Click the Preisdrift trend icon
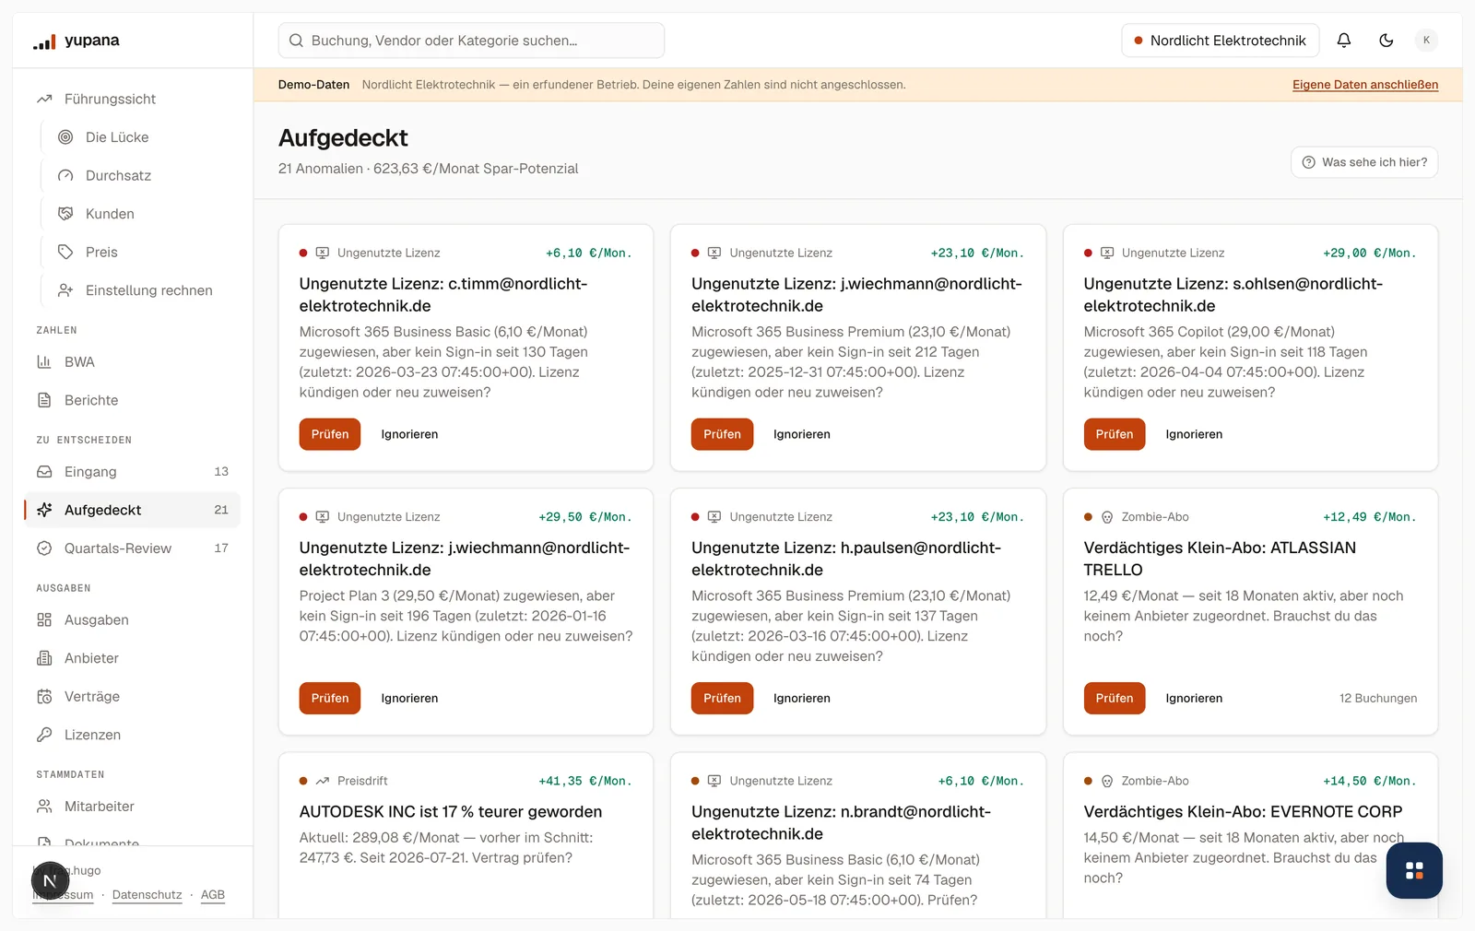Image resolution: width=1475 pixels, height=931 pixels. [x=323, y=781]
